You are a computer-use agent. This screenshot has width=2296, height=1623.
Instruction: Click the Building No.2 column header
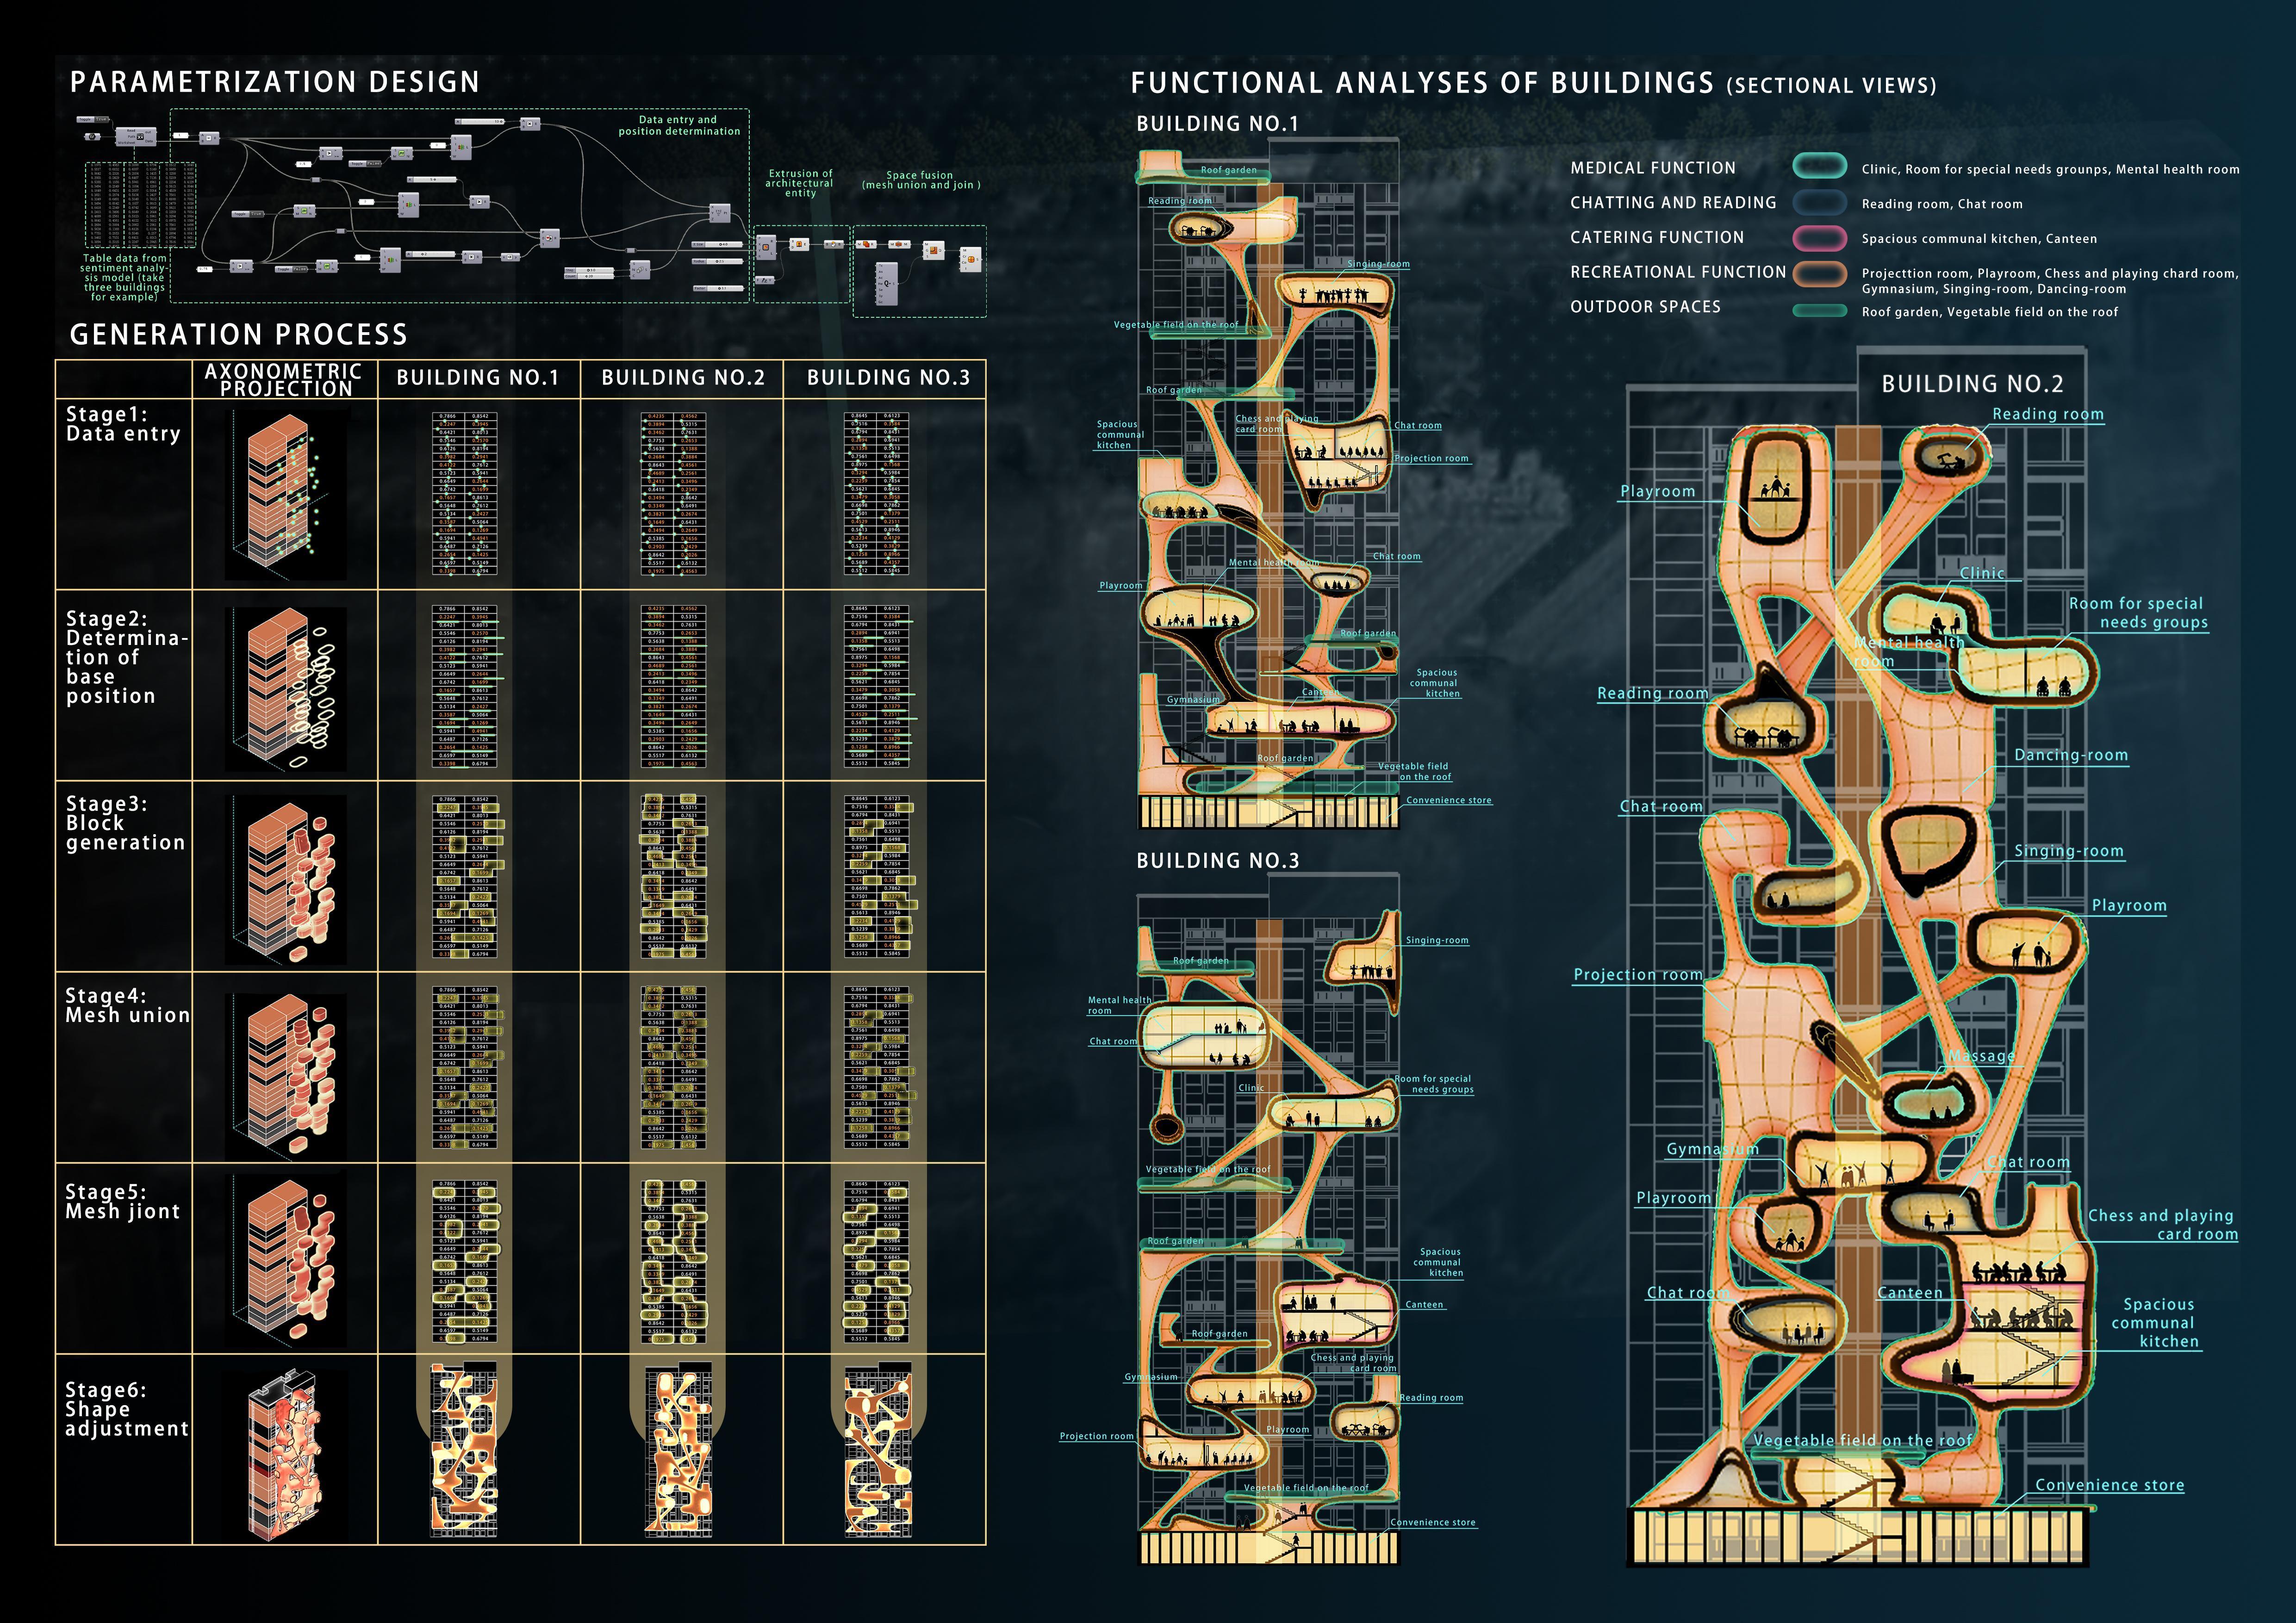[683, 378]
